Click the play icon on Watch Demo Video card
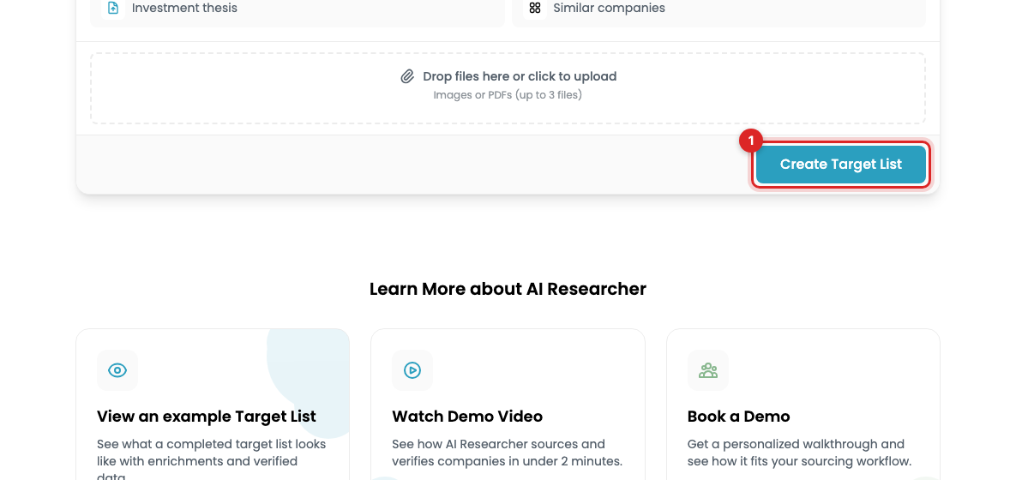 (412, 370)
